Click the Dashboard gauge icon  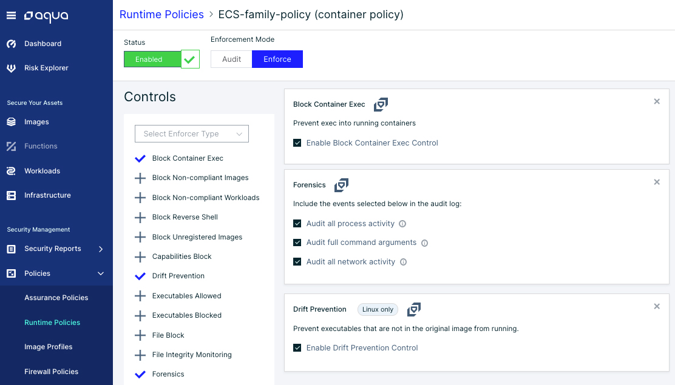tap(11, 44)
